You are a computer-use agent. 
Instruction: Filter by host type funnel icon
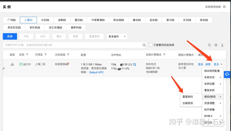coord(68,55)
